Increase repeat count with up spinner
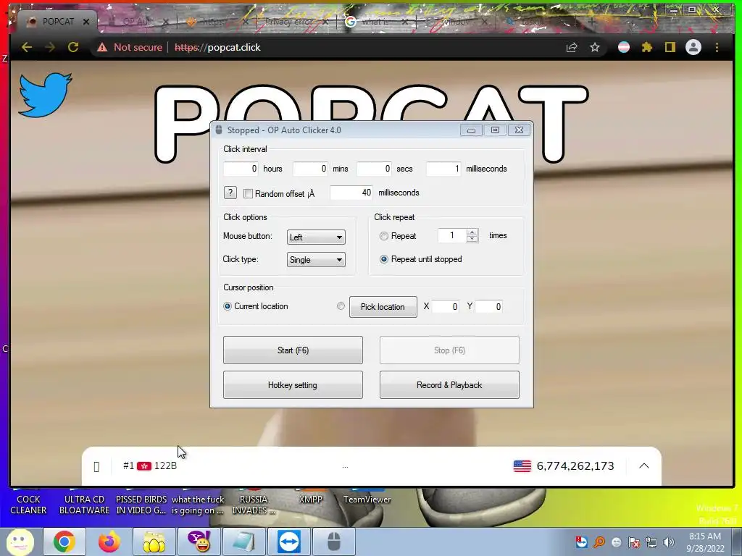The width and height of the screenshot is (742, 556). pyautogui.click(x=472, y=232)
